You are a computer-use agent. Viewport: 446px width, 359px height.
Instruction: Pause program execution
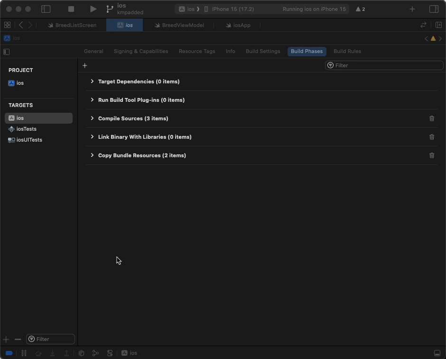click(24, 353)
